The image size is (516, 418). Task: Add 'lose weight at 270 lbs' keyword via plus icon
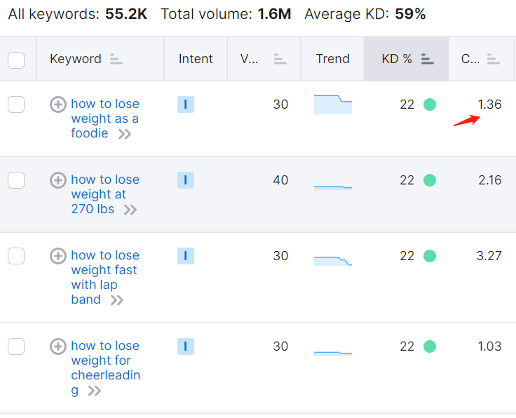coord(58,180)
